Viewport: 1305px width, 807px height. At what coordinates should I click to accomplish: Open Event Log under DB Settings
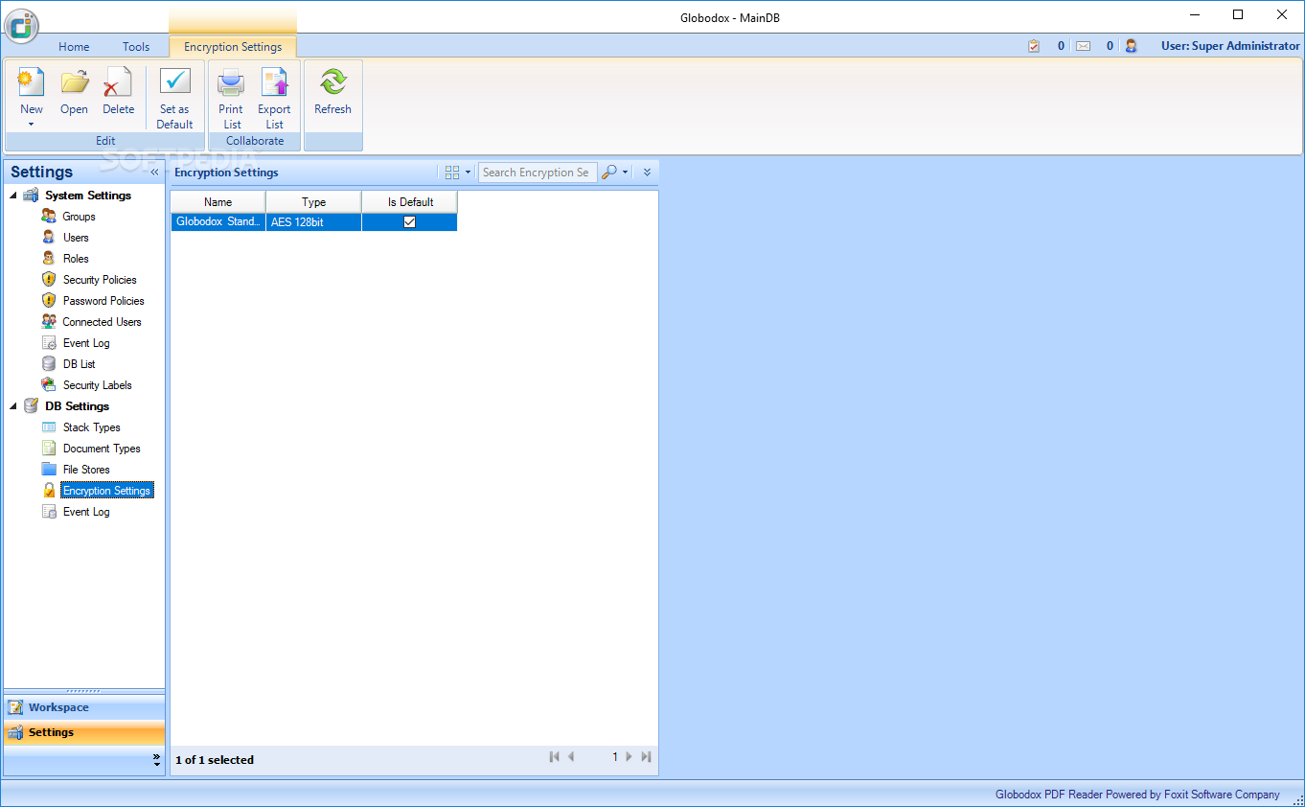pyautogui.click(x=86, y=512)
